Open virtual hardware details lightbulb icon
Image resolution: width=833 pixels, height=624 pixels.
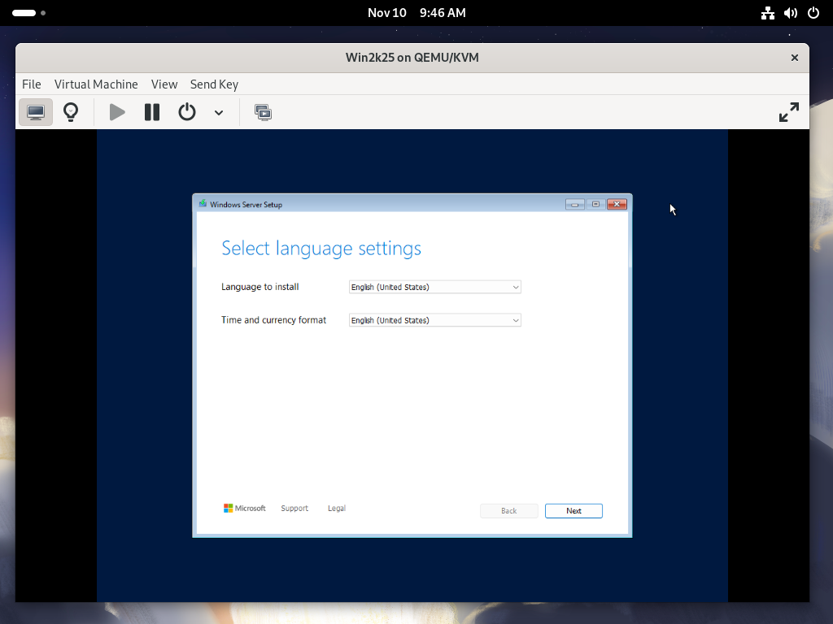pos(71,112)
